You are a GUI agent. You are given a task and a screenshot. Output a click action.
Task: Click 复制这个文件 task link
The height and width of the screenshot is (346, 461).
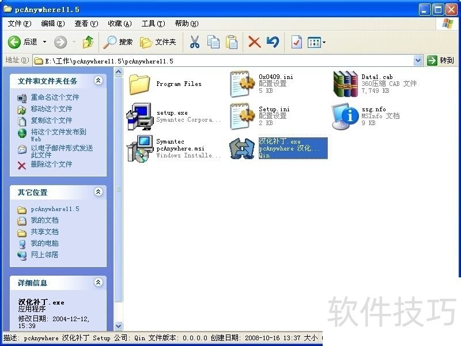tap(51, 120)
